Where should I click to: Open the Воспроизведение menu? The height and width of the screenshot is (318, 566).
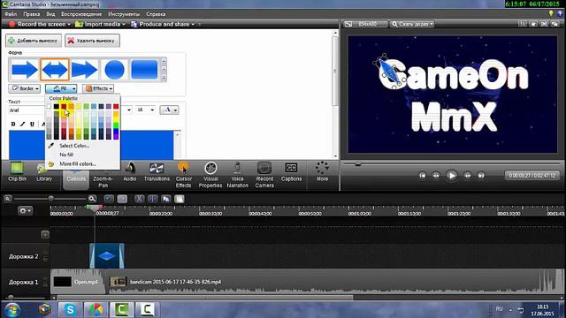pyautogui.click(x=81, y=14)
